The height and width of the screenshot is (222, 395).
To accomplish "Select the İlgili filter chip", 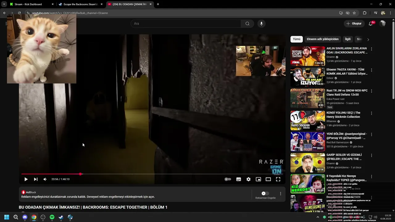I will point(348,39).
